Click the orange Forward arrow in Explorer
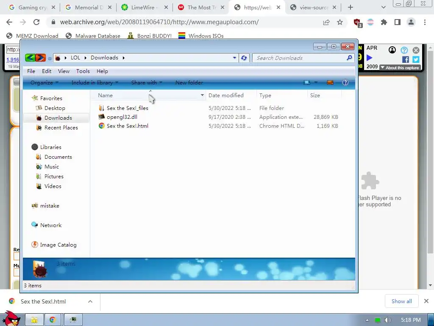 click(x=40, y=58)
